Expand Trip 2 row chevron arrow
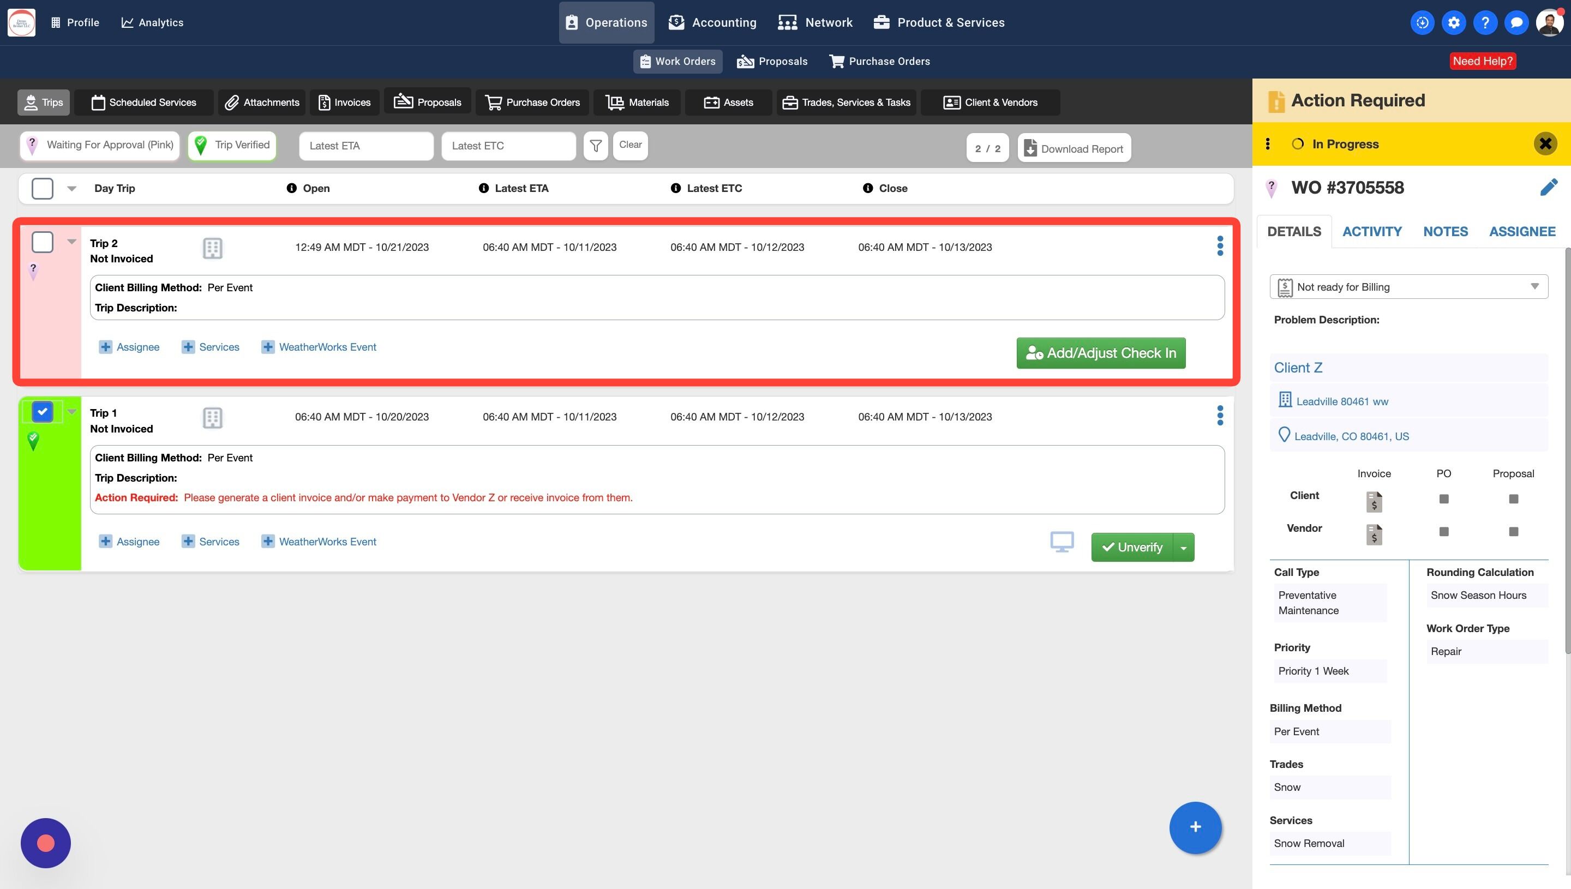 (x=71, y=242)
